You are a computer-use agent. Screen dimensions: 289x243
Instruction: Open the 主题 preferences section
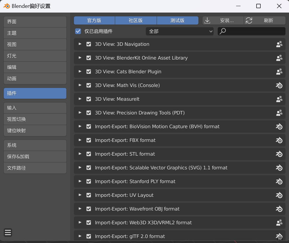coord(35,33)
